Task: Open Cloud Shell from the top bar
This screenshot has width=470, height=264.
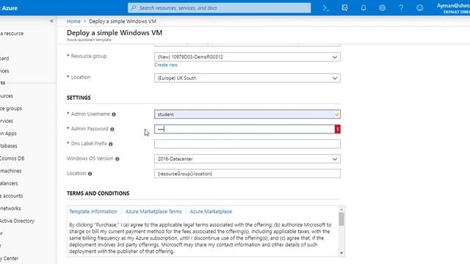Action: [326, 8]
